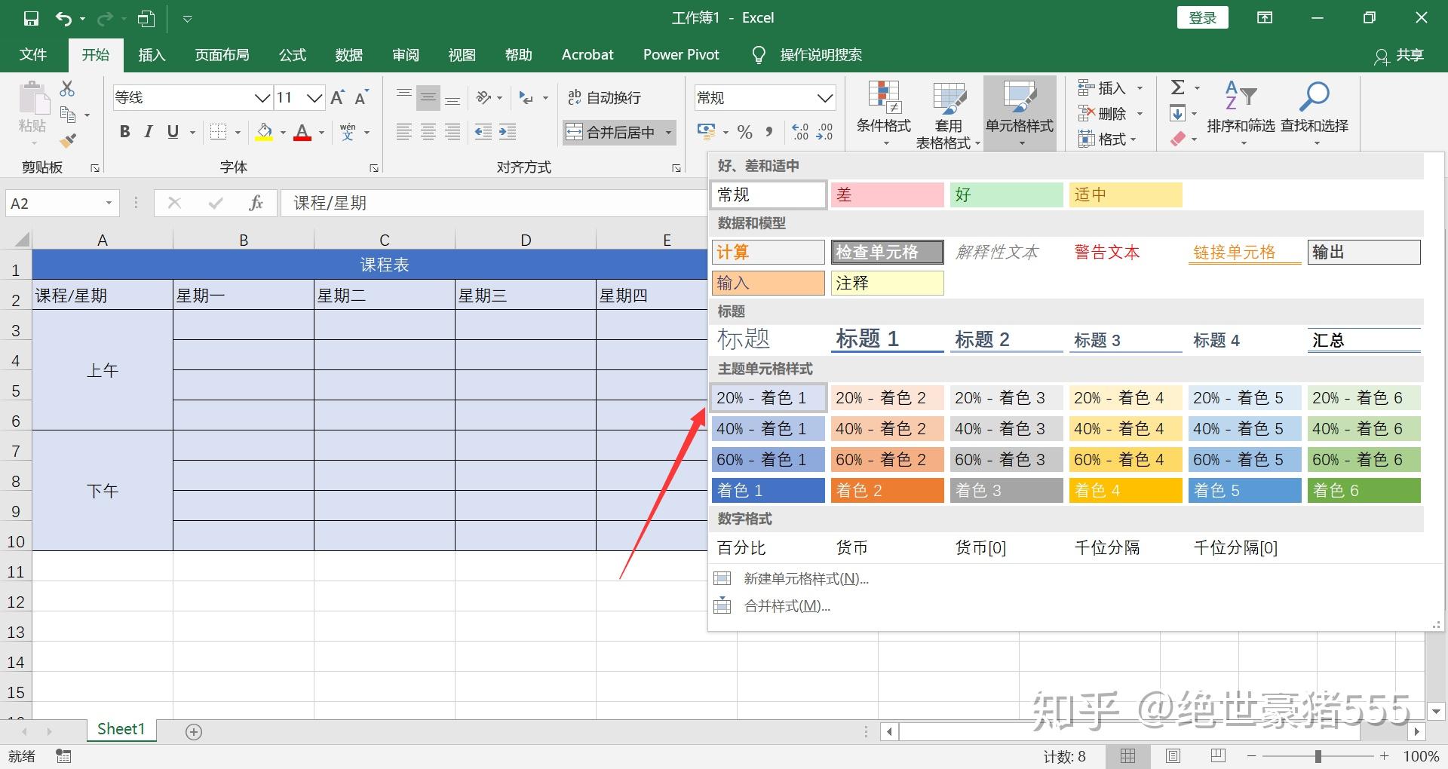
Task: Click the Share (共享) button
Action: coord(1399,55)
